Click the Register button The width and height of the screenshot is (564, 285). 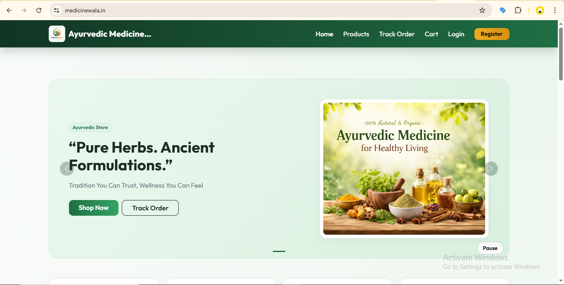pos(492,34)
